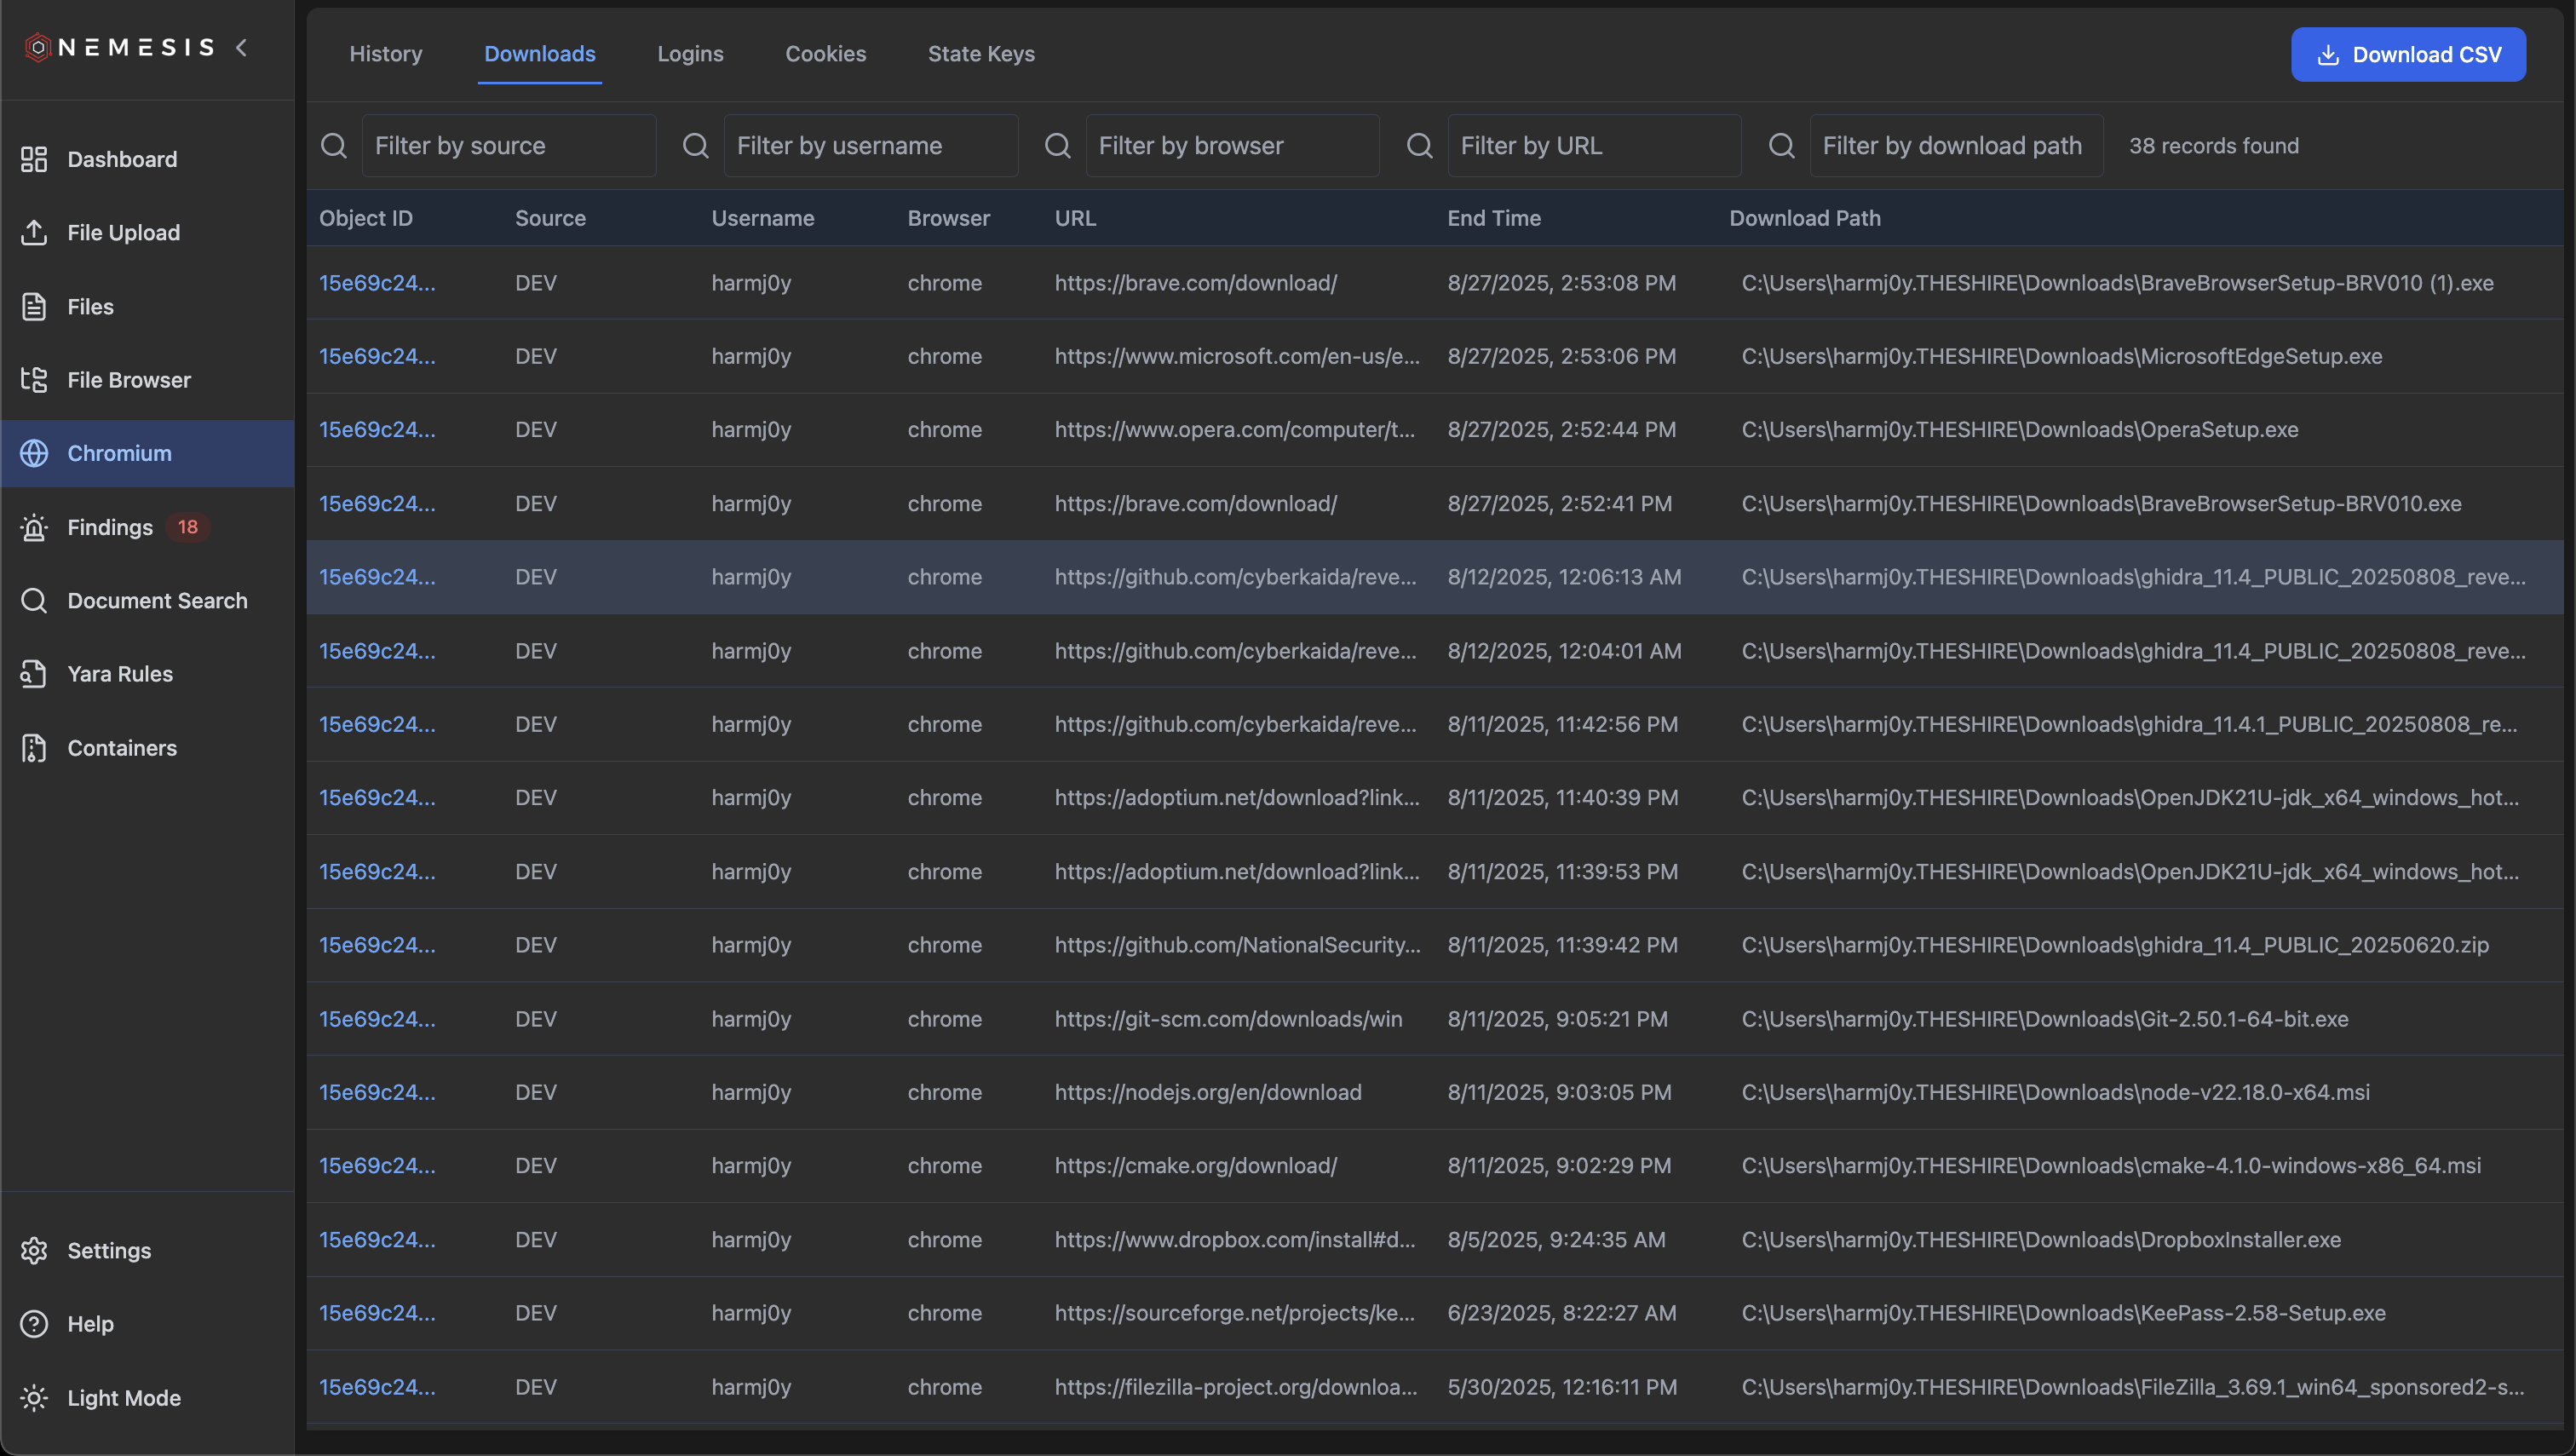The image size is (2576, 1456).
Task: Switch to the State Keys tab
Action: 981,54
